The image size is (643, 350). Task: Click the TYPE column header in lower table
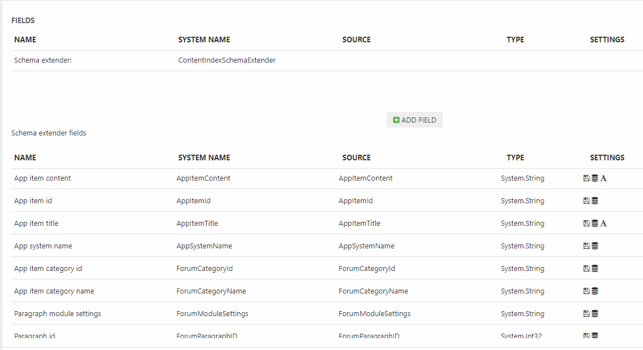(515, 158)
